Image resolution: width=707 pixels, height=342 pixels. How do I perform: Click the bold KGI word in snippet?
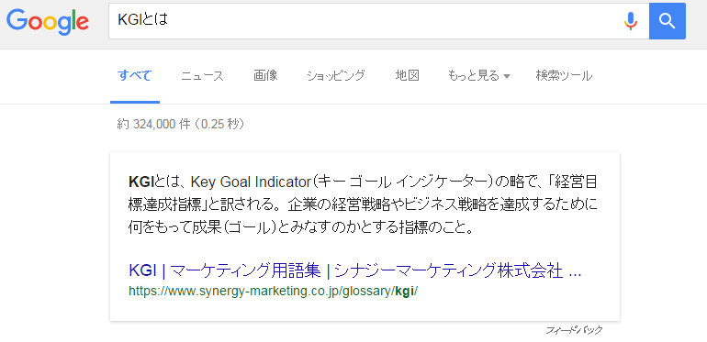pyautogui.click(x=141, y=182)
